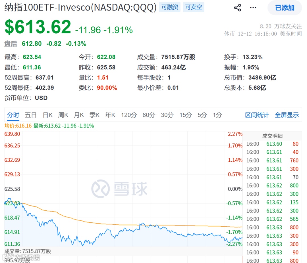Click the 最小价差 value 0.01
The height and width of the screenshot is (263, 307).
[x=173, y=88]
